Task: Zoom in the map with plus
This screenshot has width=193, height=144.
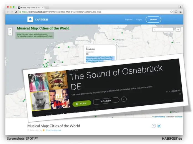Action: 10,30
